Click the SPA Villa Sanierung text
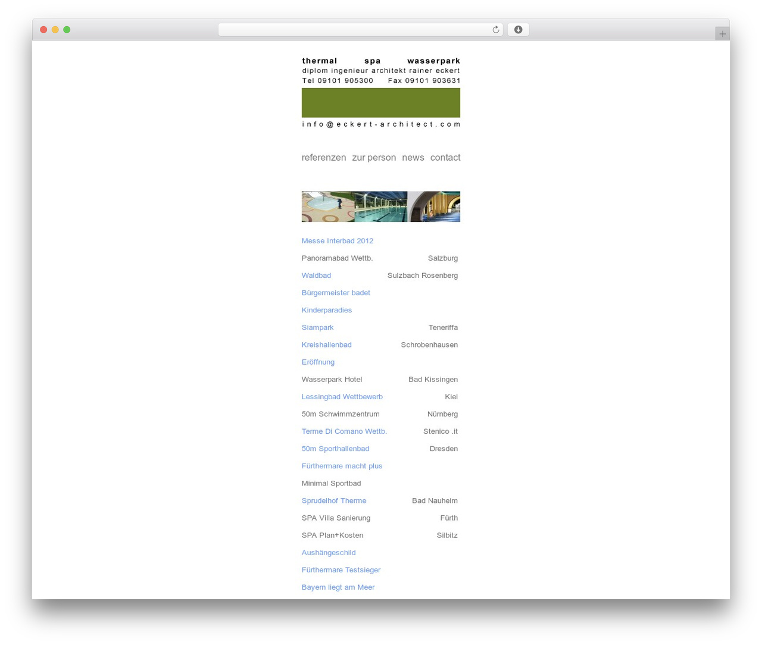Screen dimensions: 762x645 tap(336, 518)
